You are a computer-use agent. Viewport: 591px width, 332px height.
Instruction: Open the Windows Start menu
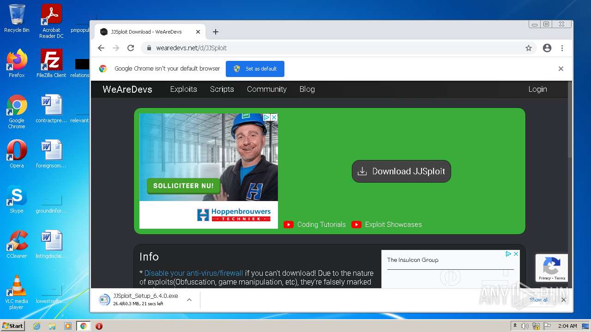(x=12, y=326)
